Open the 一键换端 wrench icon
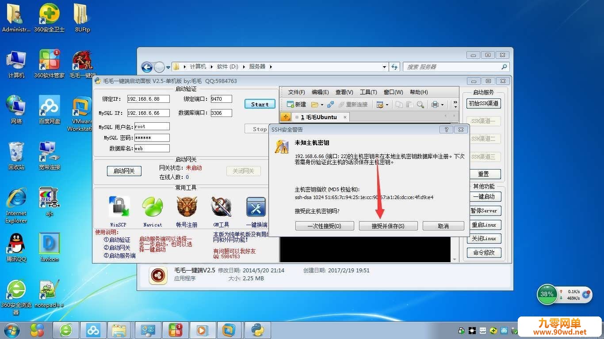 [x=256, y=207]
